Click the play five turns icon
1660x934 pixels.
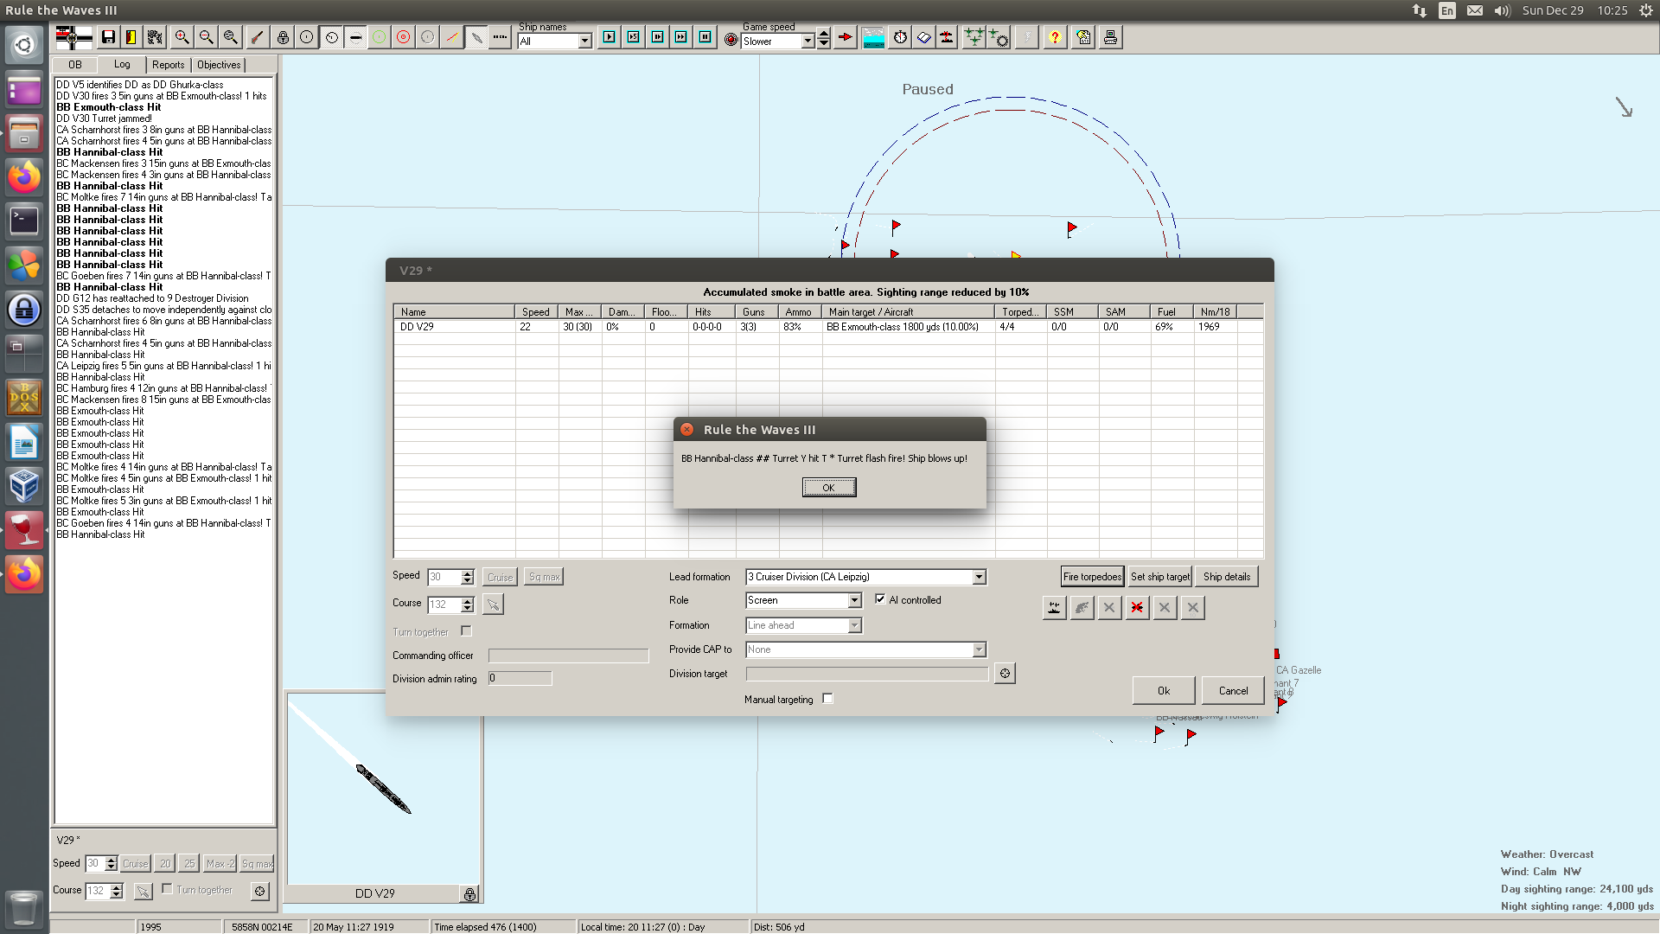[x=634, y=37]
